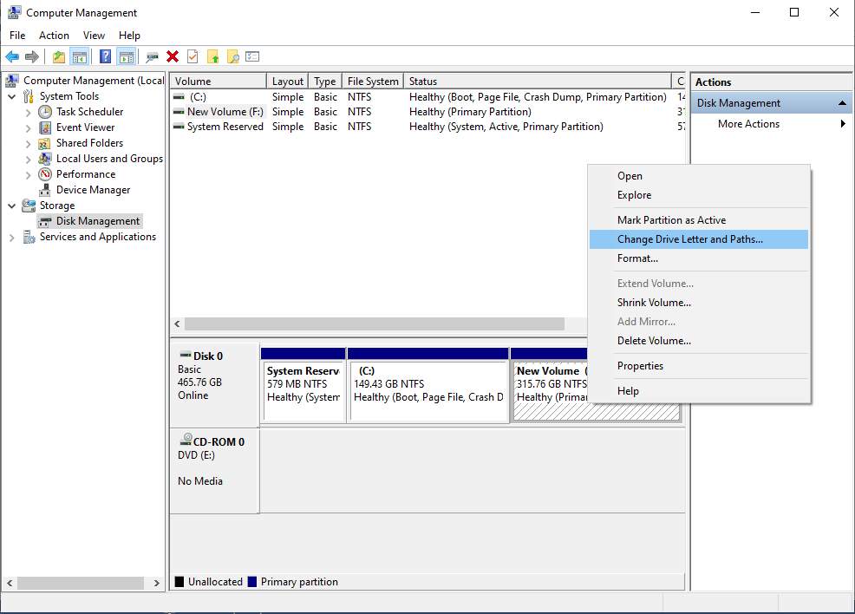Click the checklist settings toolbar icon

point(252,56)
